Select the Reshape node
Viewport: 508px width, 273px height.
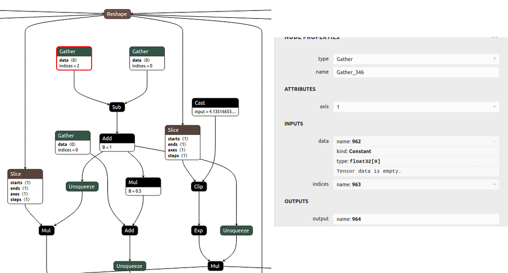coord(117,14)
